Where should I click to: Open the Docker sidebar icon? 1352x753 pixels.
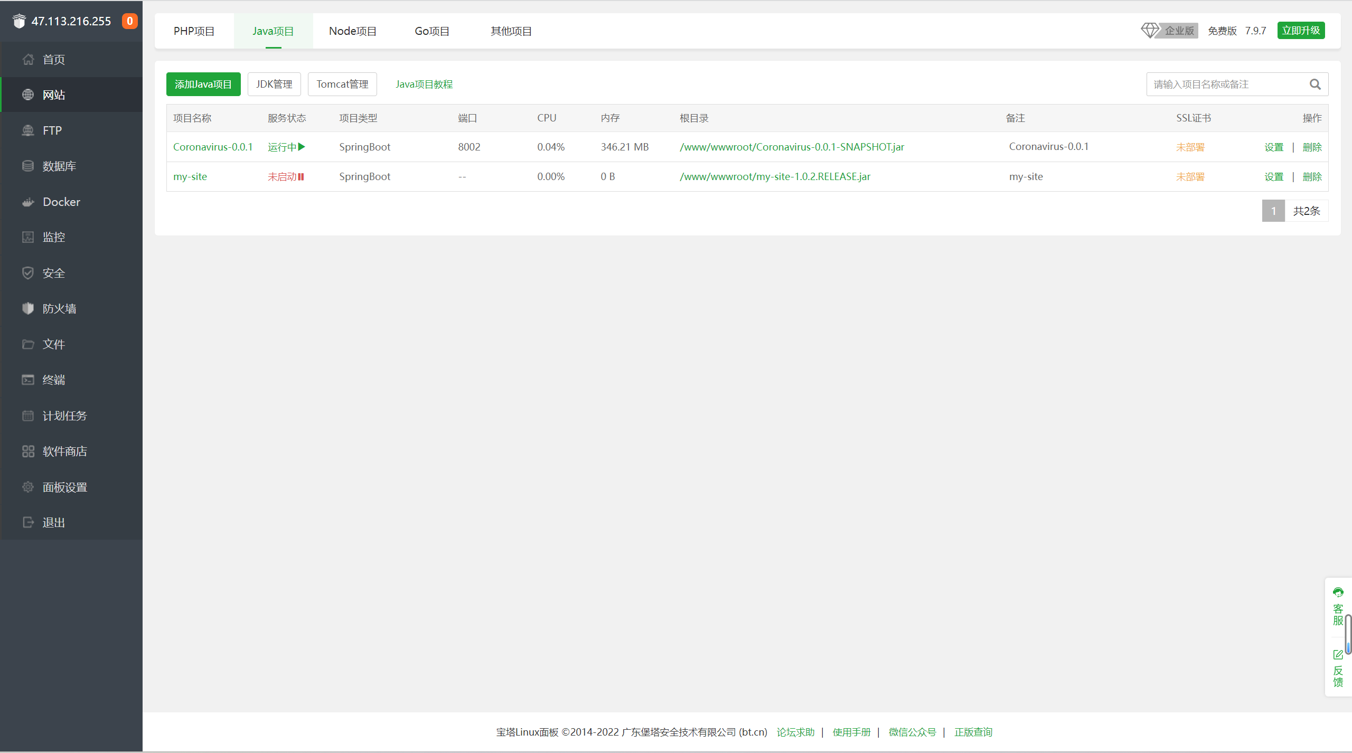(28, 202)
